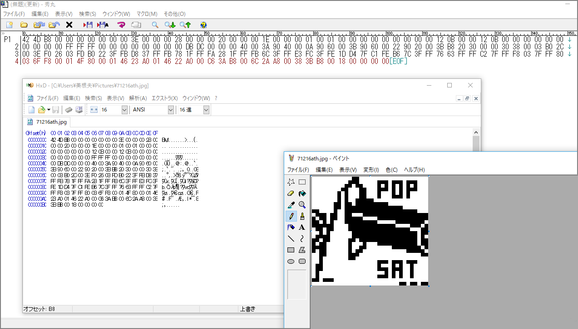The width and height of the screenshot is (578, 329).
Task: Open the dropdown arrow beside HxD Open icon
Action: [48, 110]
